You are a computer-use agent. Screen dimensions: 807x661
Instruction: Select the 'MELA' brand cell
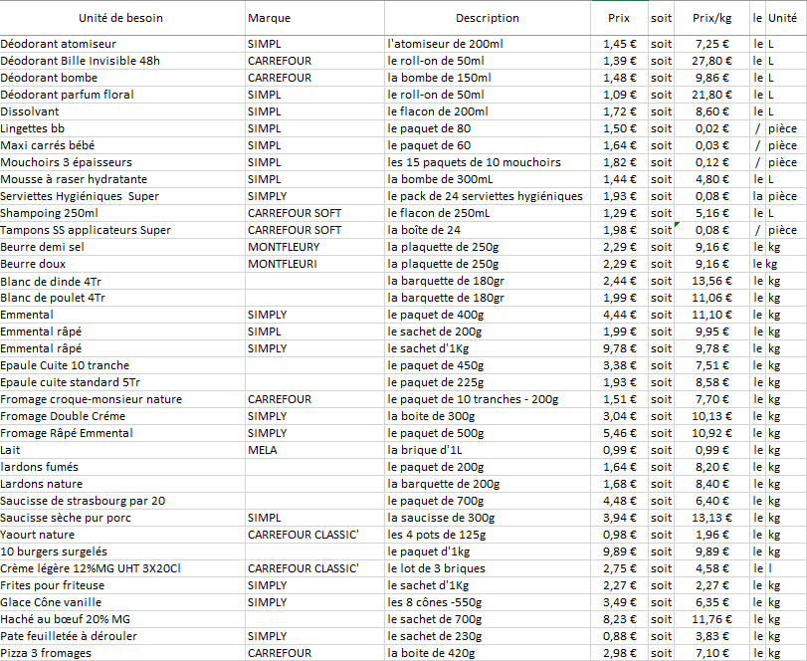pyautogui.click(x=314, y=450)
